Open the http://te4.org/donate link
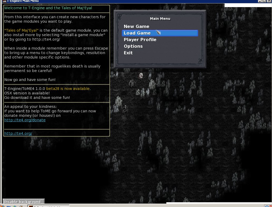 click(x=25, y=120)
